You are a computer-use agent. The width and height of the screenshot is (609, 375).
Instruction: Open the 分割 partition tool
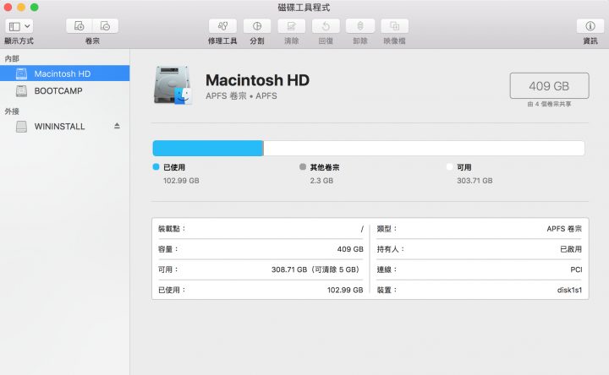coord(257,26)
